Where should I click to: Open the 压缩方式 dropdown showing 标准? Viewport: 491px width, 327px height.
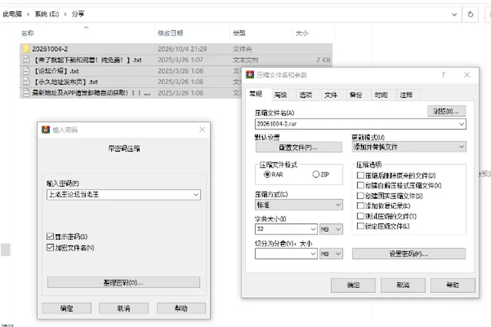pyautogui.click(x=338, y=205)
